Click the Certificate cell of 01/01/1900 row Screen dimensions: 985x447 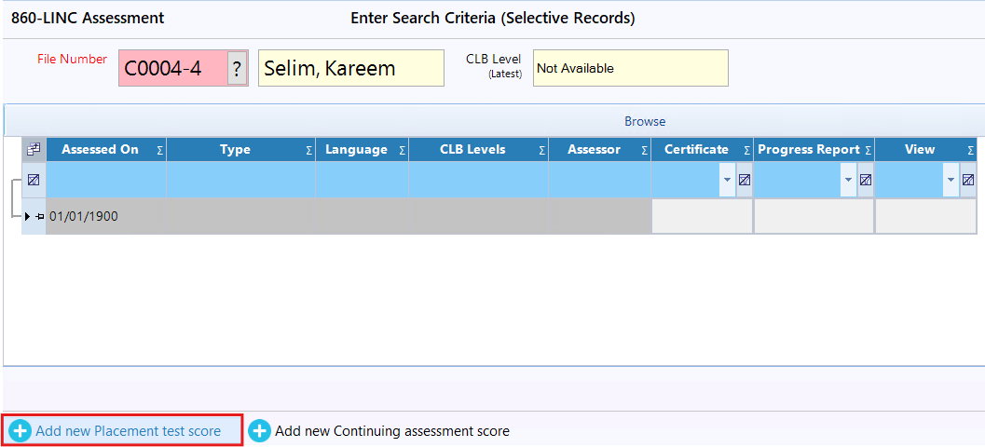[x=702, y=217]
